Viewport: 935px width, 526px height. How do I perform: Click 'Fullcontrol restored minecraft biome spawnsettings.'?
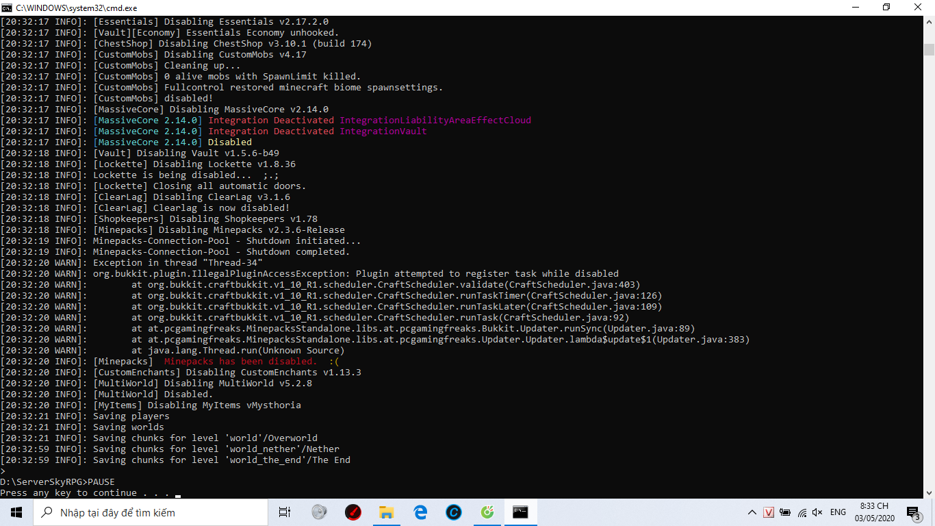(304, 87)
